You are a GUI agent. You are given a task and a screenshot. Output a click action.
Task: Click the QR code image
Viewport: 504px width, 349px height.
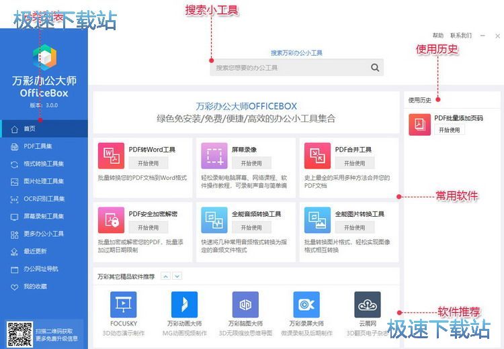pyautogui.click(x=19, y=335)
